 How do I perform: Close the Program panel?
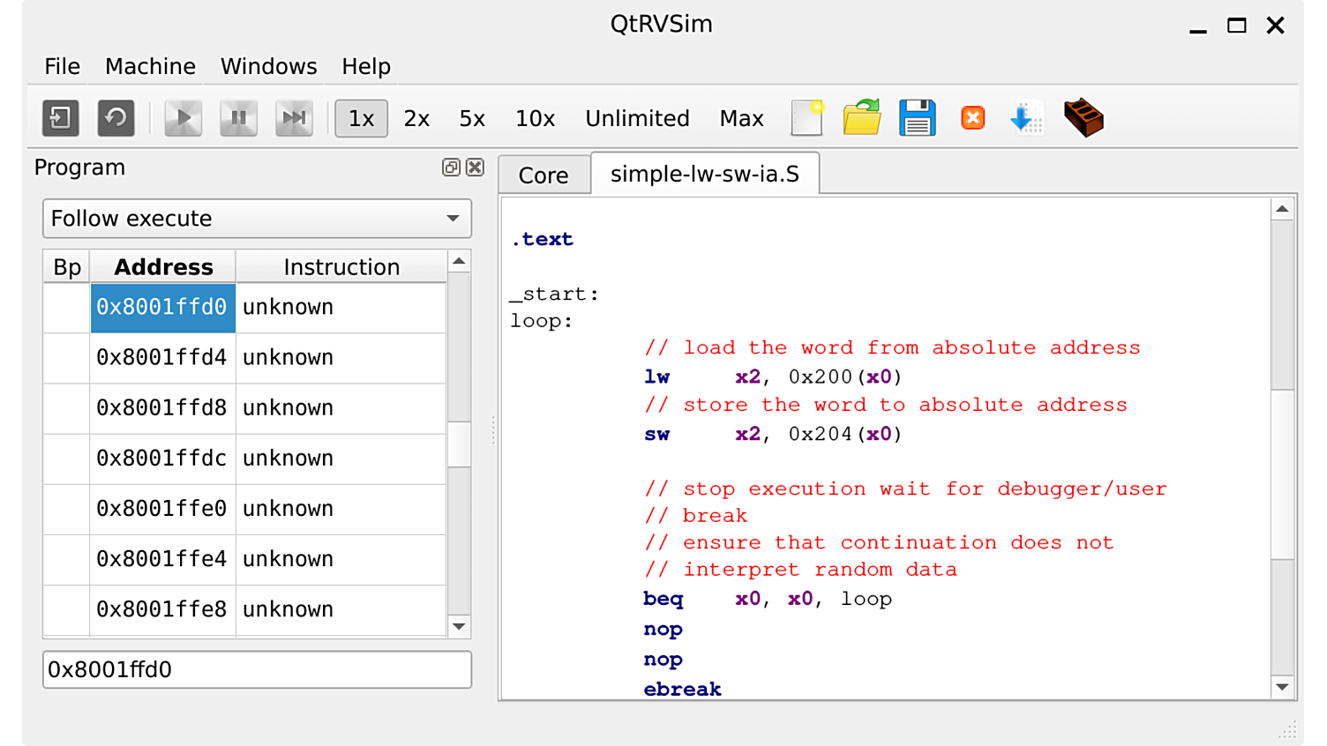pyautogui.click(x=475, y=167)
